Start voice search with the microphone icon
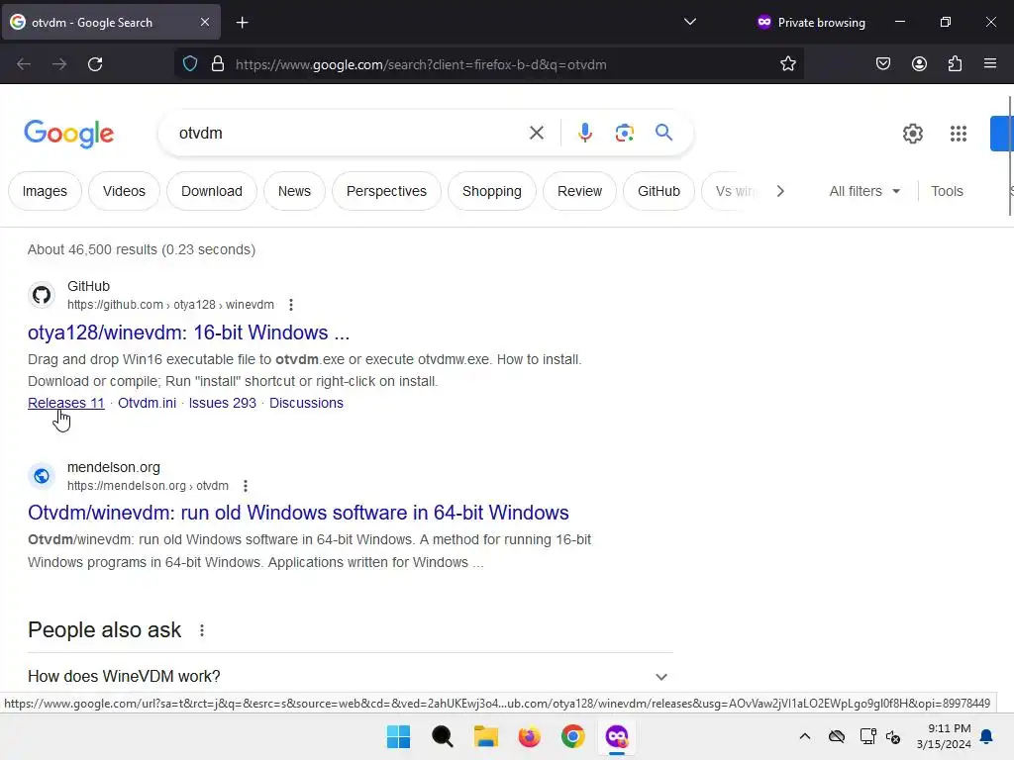Image resolution: width=1014 pixels, height=760 pixels. tap(584, 134)
